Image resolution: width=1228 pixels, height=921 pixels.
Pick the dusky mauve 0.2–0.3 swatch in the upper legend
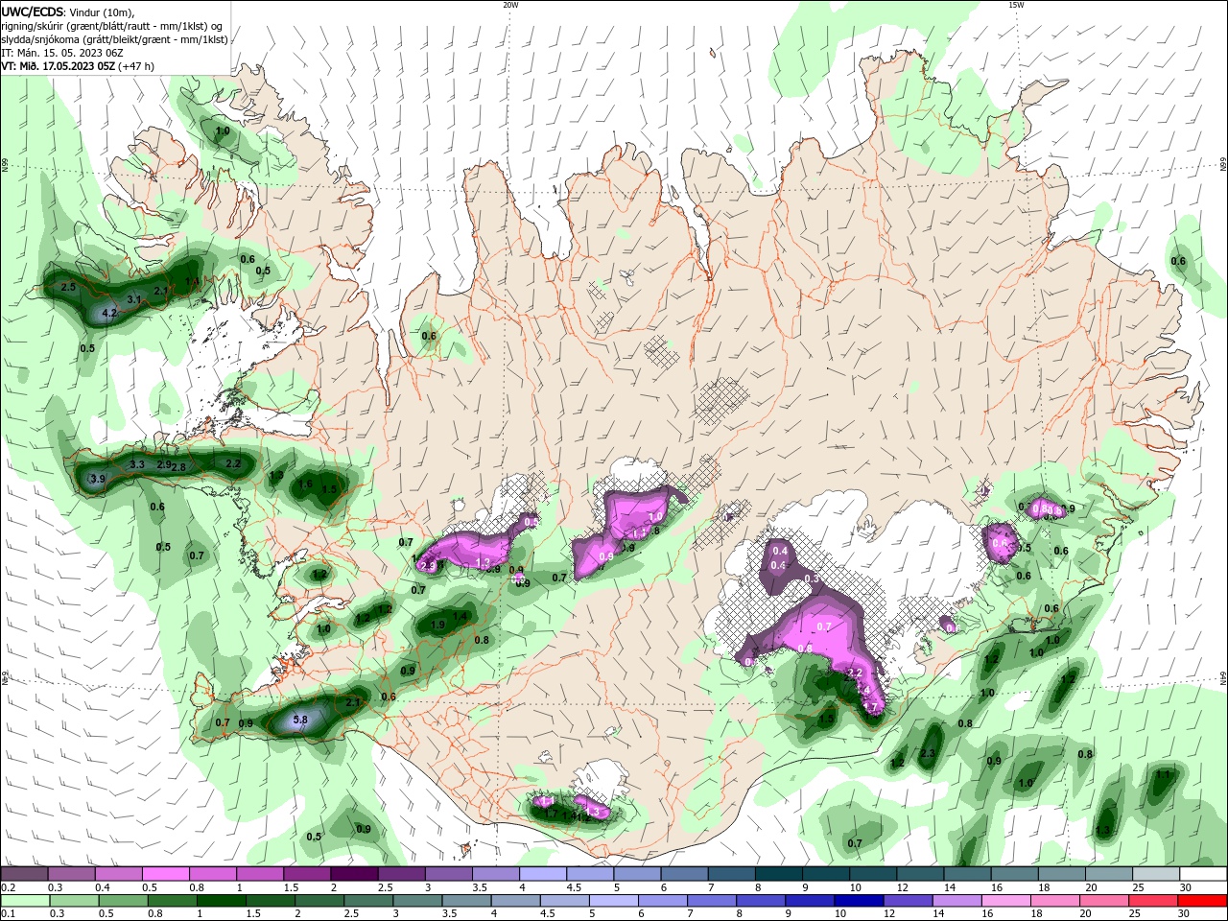click(24, 874)
